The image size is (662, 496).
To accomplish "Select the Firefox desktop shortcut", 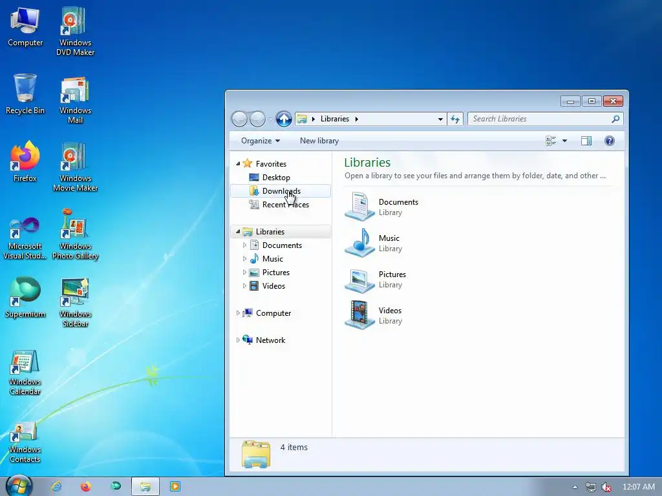I will [25, 161].
